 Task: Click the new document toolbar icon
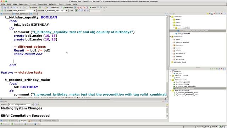coord(2,7)
